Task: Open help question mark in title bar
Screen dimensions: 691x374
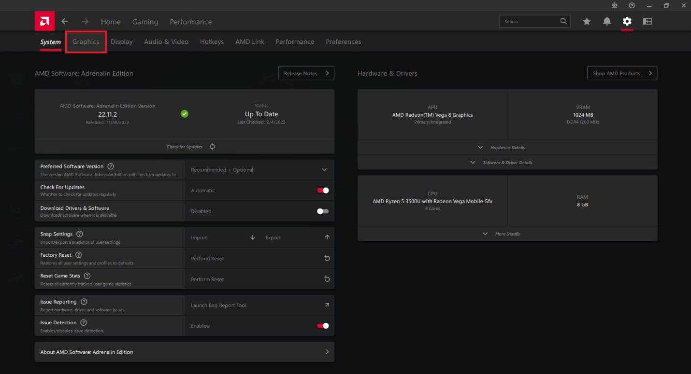Action: (632, 5)
